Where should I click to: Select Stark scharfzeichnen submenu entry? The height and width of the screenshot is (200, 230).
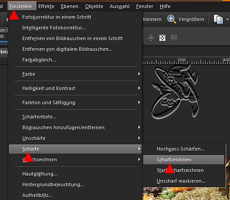184,170
